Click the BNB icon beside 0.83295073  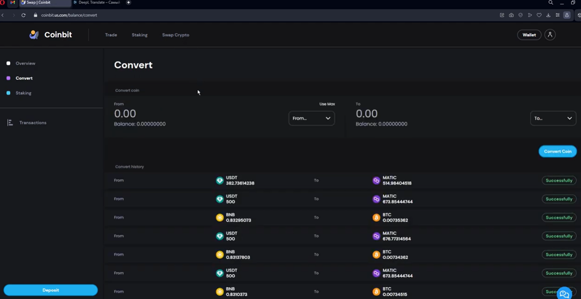click(220, 217)
